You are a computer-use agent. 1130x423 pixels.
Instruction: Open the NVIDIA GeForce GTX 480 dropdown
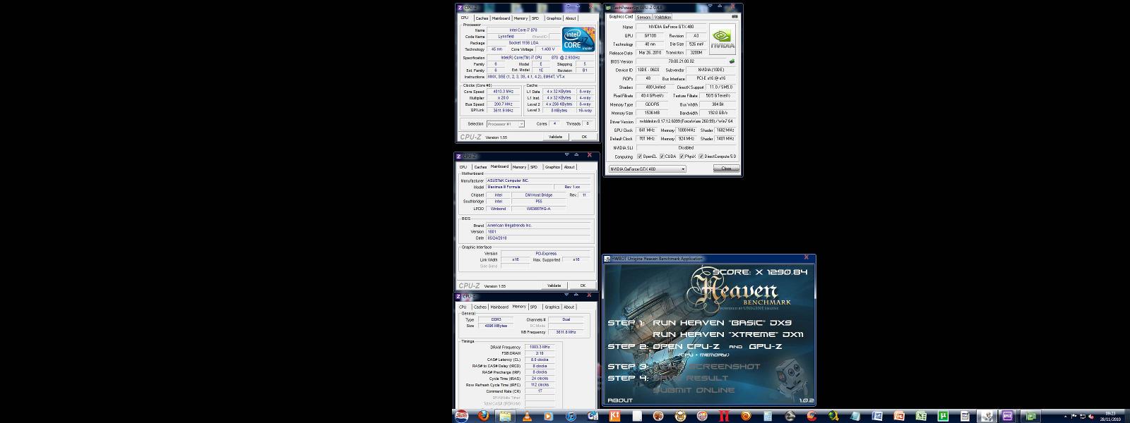pyautogui.click(x=647, y=168)
